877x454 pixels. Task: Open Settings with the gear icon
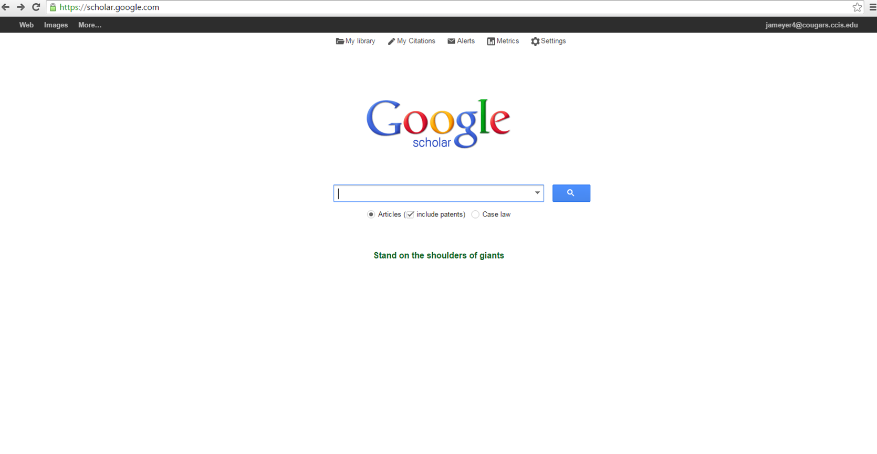tap(548, 41)
